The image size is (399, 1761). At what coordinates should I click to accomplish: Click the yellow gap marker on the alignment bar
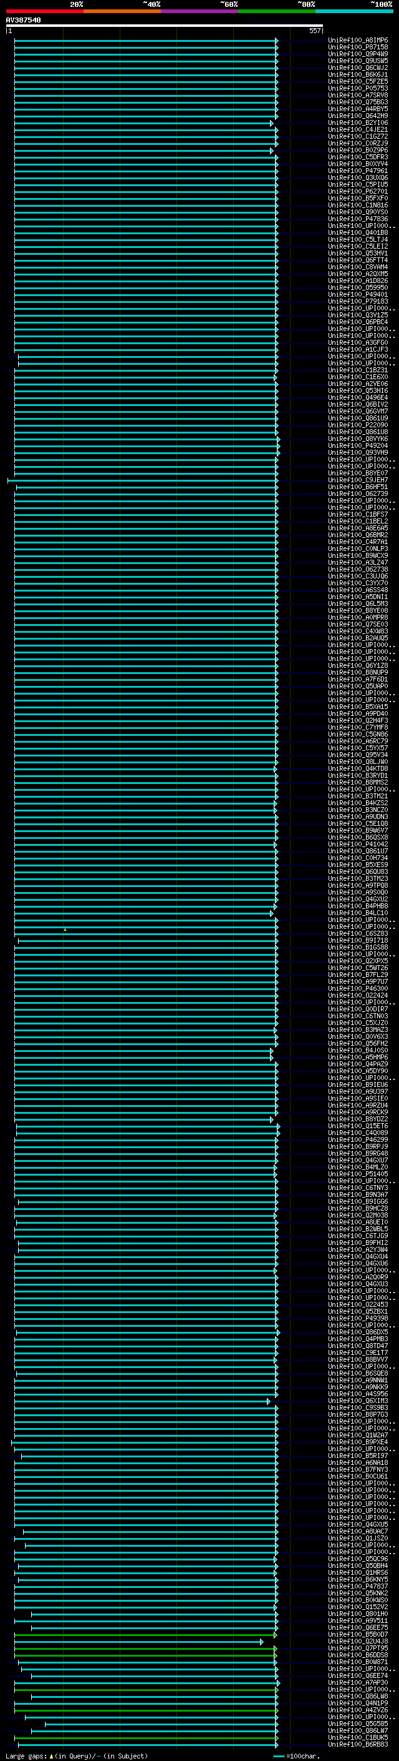click(x=65, y=930)
